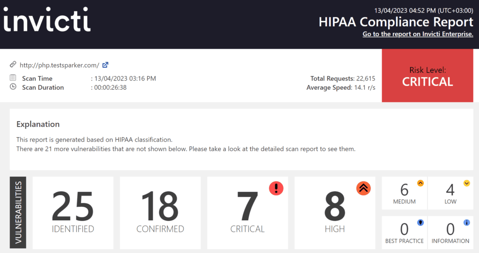The image size is (479, 253).
Task: Select the 8 High vulnerabilities tile
Action: 334,213
